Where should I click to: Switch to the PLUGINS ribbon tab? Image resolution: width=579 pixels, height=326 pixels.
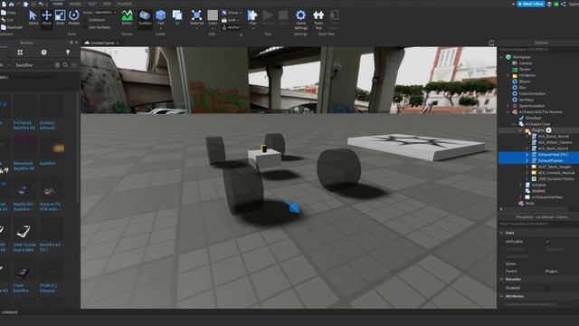[x=125, y=4]
